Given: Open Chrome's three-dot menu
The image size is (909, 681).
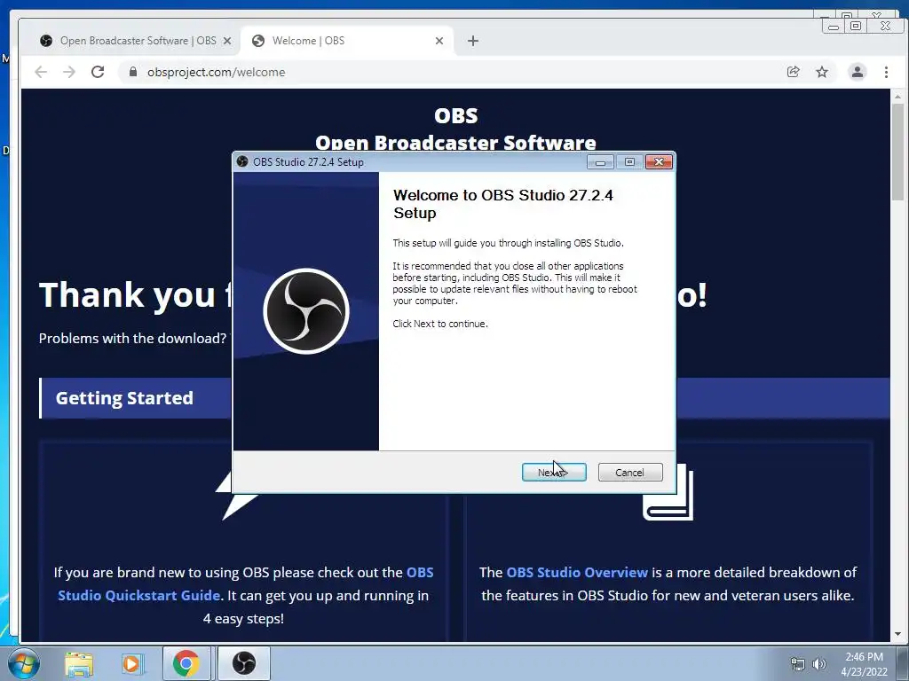Looking at the screenshot, I should pos(887,72).
